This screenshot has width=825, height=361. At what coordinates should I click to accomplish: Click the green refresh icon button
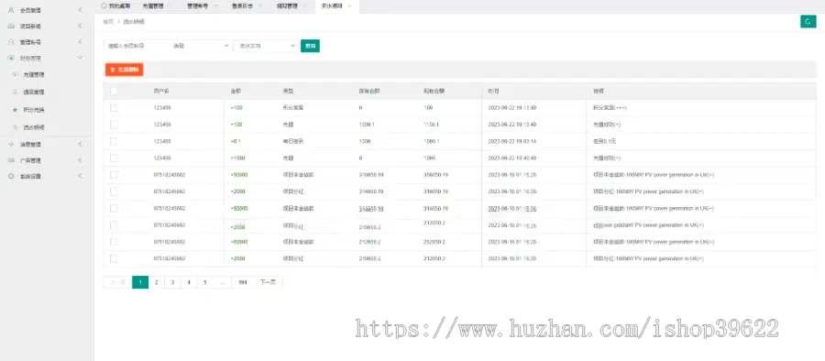coord(808,21)
